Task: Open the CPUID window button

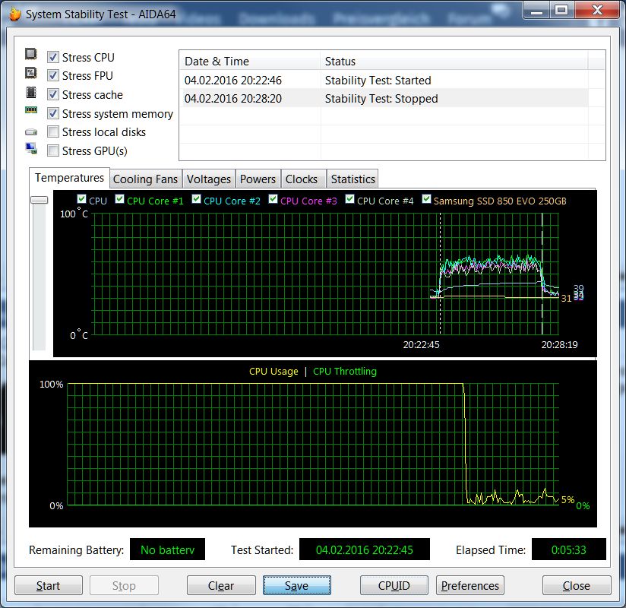Action: click(394, 586)
